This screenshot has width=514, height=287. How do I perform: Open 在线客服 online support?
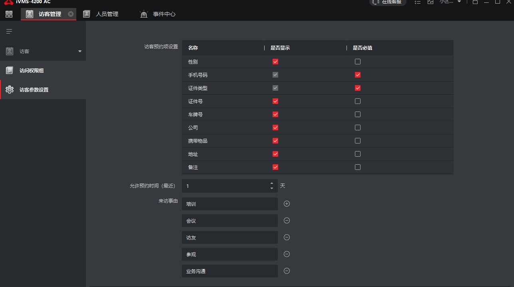[x=388, y=2]
